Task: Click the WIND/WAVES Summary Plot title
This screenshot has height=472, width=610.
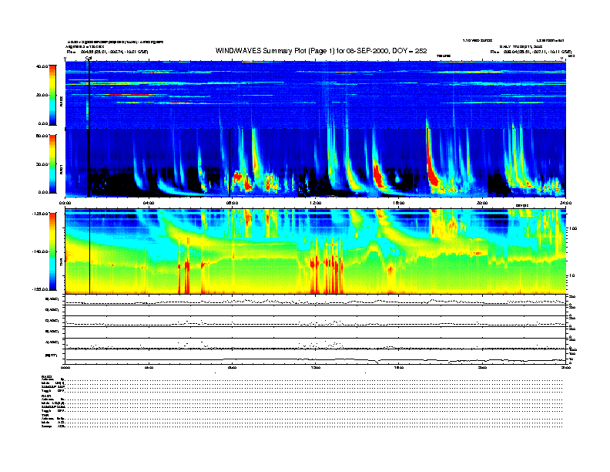Action: [x=321, y=51]
